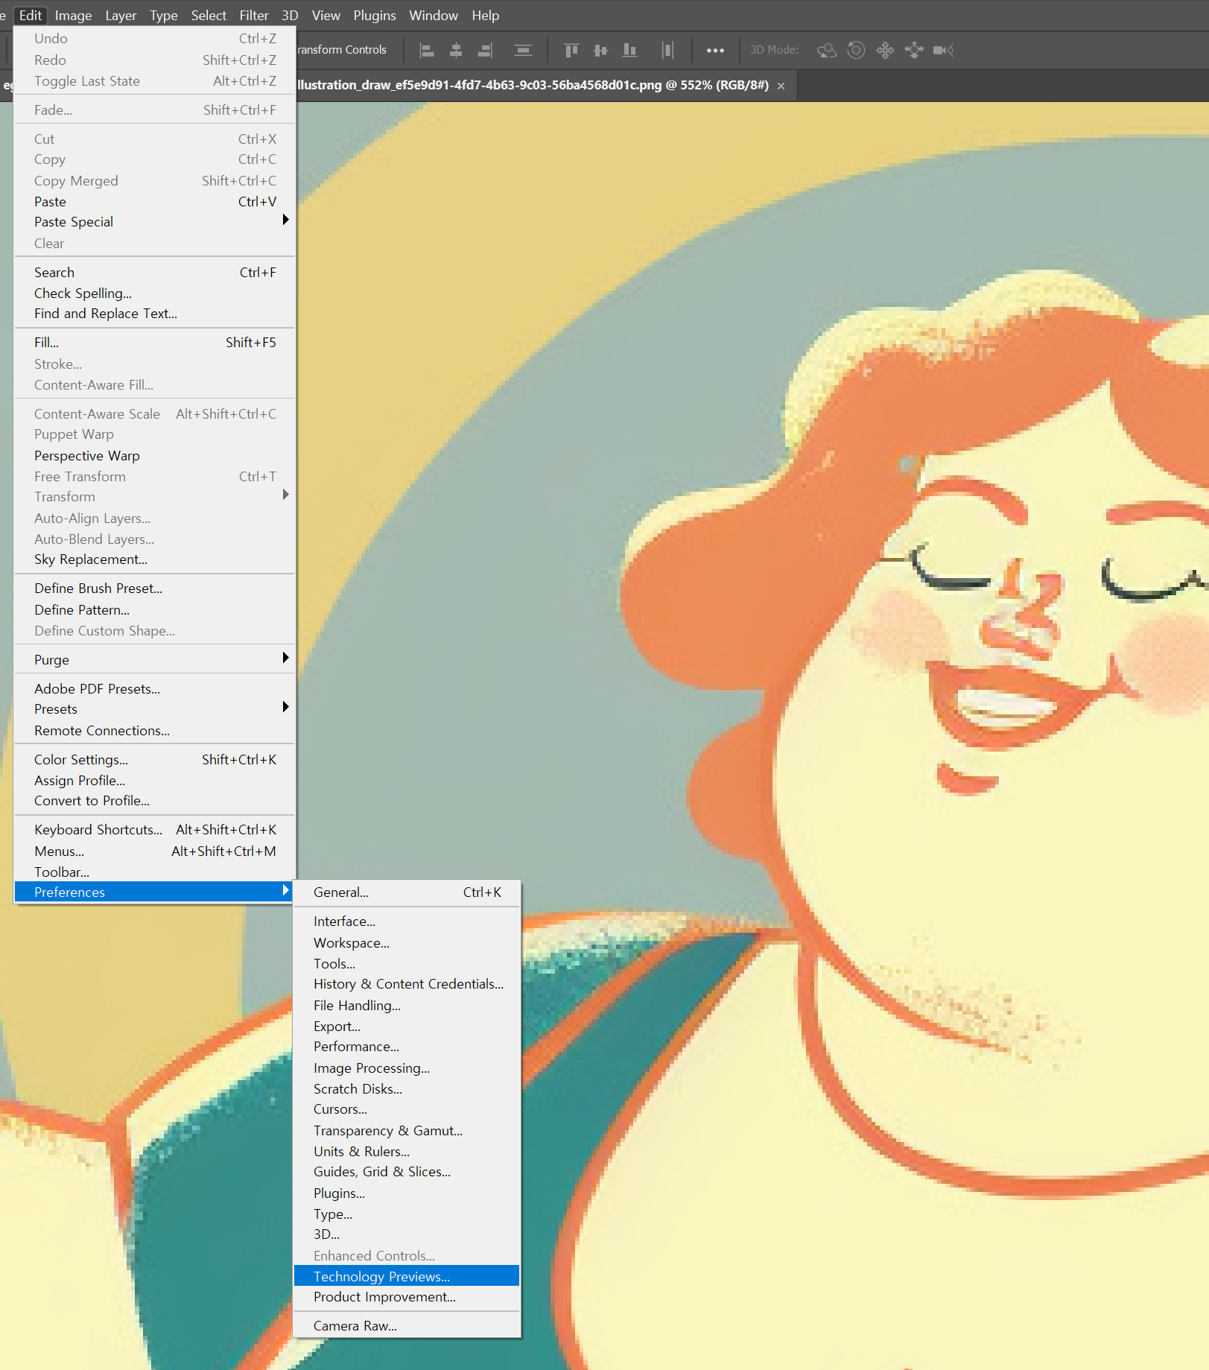Select the 3D zoom camera icon
Viewport: 1209px width, 1370px height.
[943, 50]
